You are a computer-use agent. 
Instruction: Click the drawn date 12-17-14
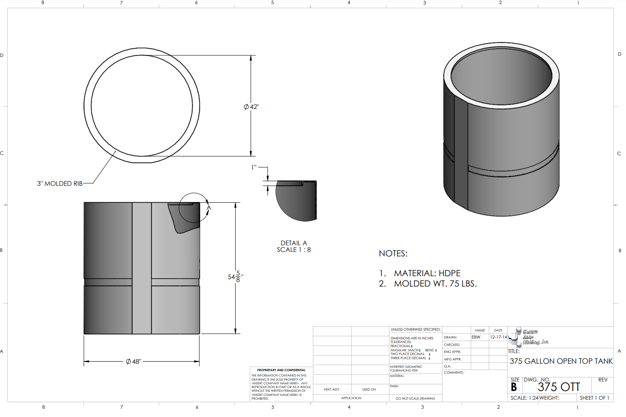click(498, 337)
